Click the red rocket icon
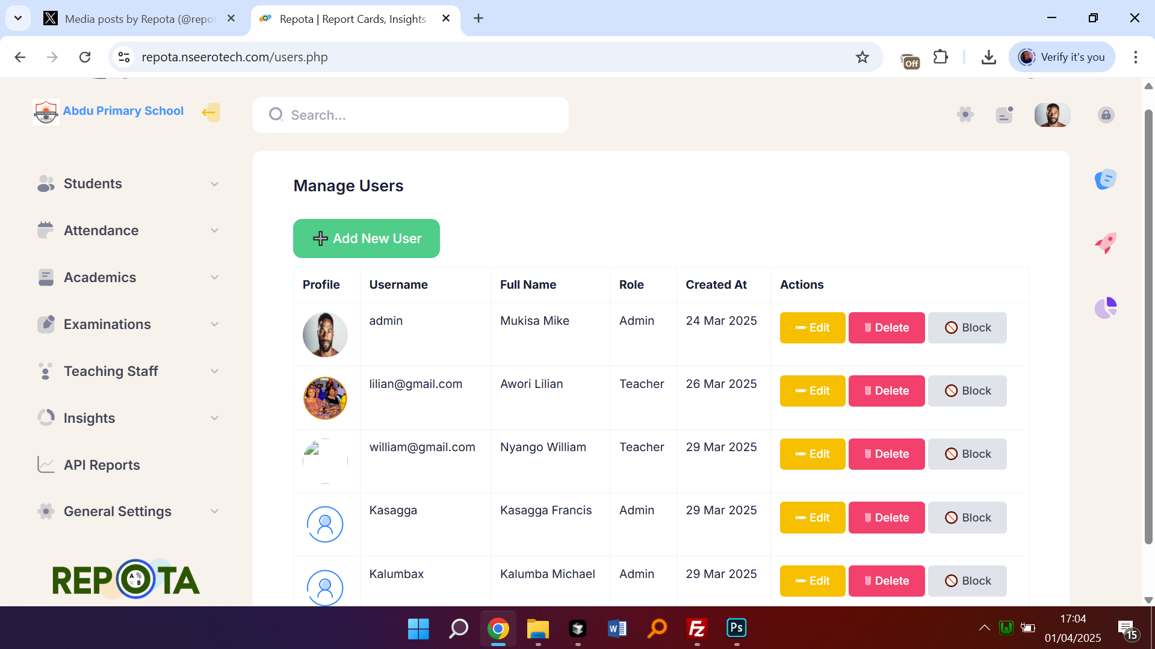The height and width of the screenshot is (649, 1155). [1105, 243]
